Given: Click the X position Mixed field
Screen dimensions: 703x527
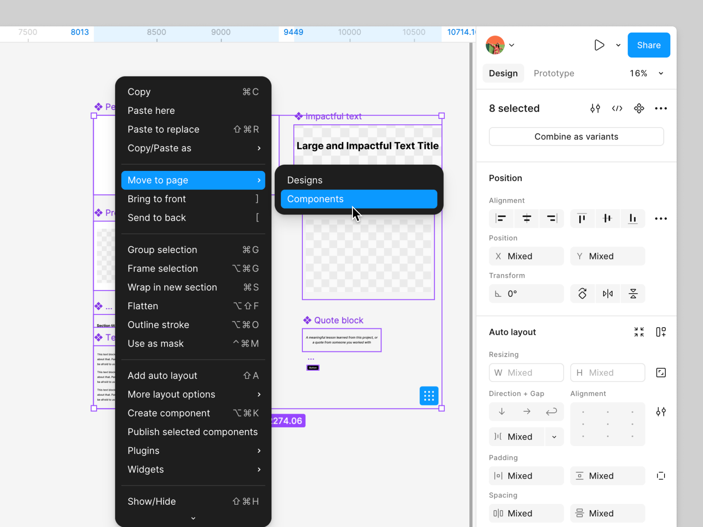Looking at the screenshot, I should (x=526, y=256).
